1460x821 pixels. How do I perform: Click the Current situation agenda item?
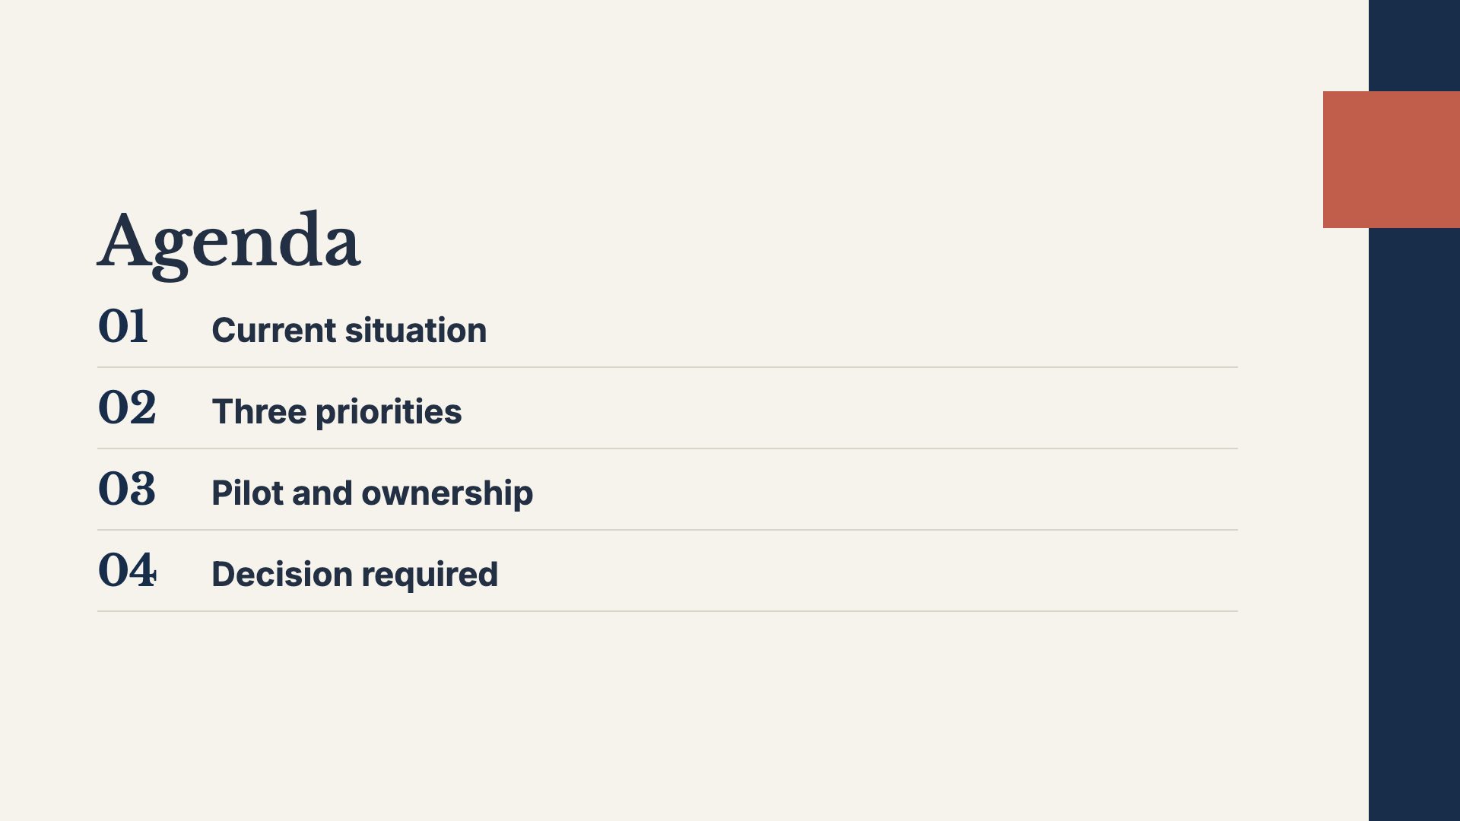(349, 331)
